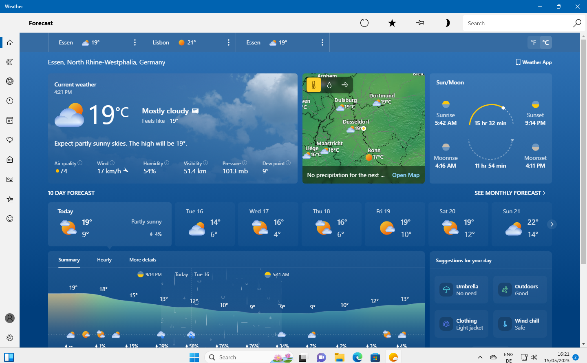This screenshot has height=363, width=587.
Task: Open the Hourly forecast clock icon
Action: pos(9,101)
